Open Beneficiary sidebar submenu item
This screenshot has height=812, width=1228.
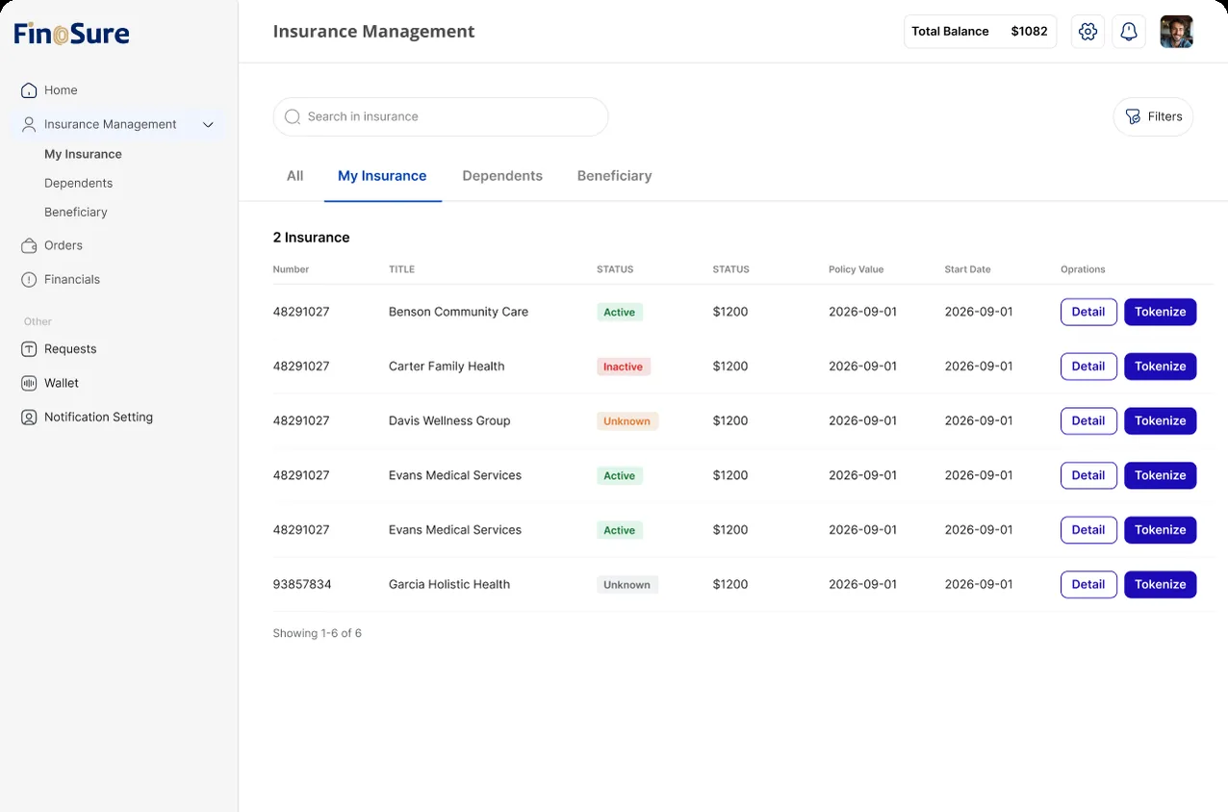pyautogui.click(x=76, y=212)
